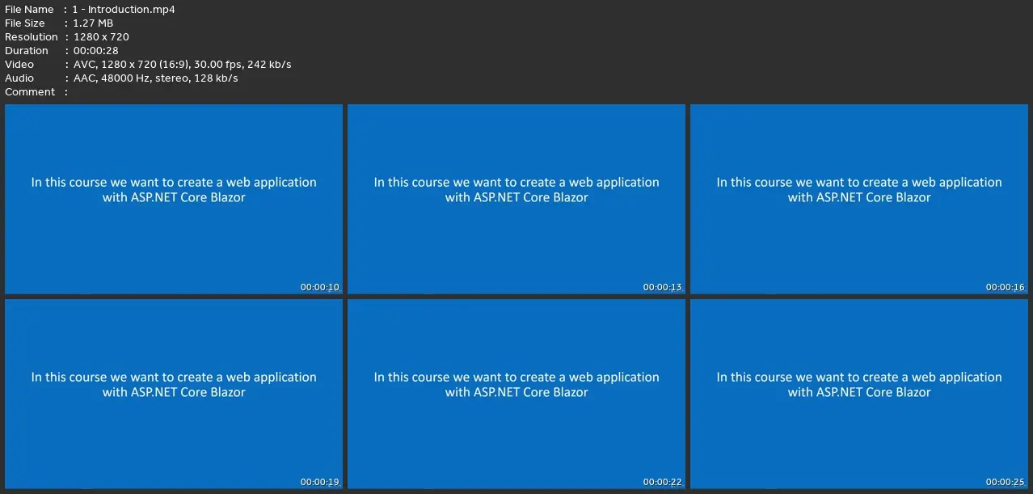The height and width of the screenshot is (494, 1033).
Task: Select the thumbnail frame at 00:00:16
Action: click(859, 199)
